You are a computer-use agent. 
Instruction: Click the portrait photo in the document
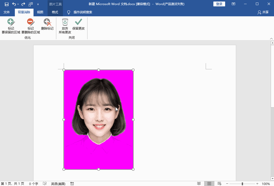point(98,119)
